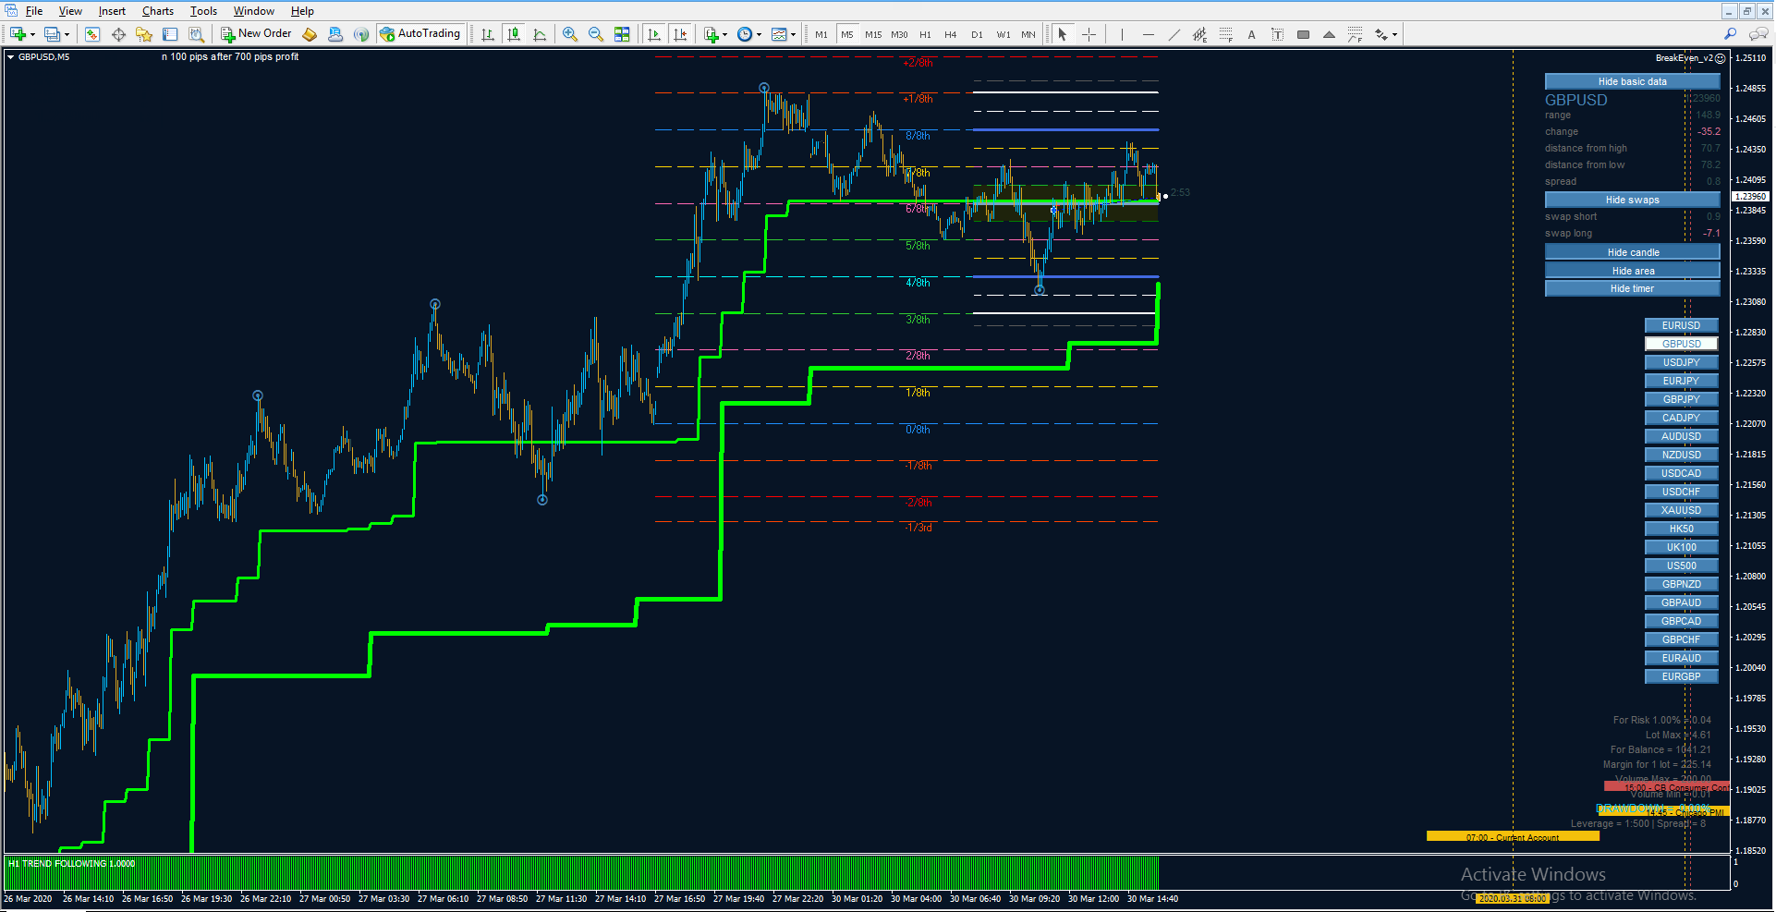Select the M15 timeframe

pyautogui.click(x=873, y=34)
